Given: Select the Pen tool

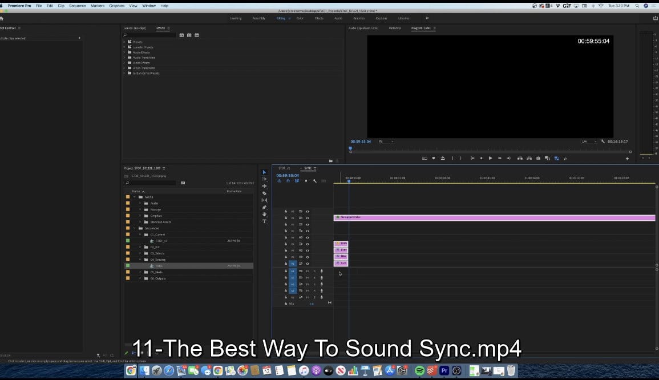Looking at the screenshot, I should coord(264,208).
